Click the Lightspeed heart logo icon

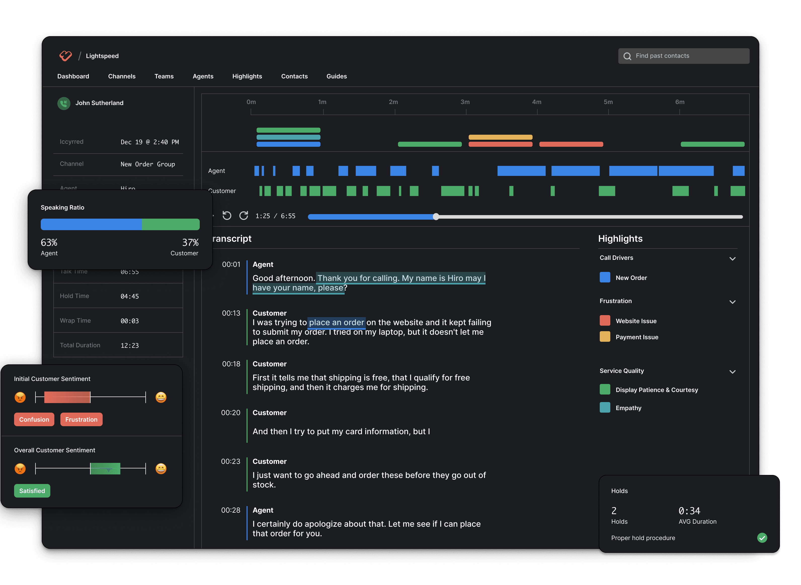pyautogui.click(x=66, y=56)
